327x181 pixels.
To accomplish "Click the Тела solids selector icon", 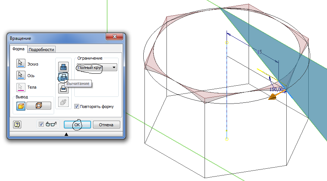I will tap(21, 87).
